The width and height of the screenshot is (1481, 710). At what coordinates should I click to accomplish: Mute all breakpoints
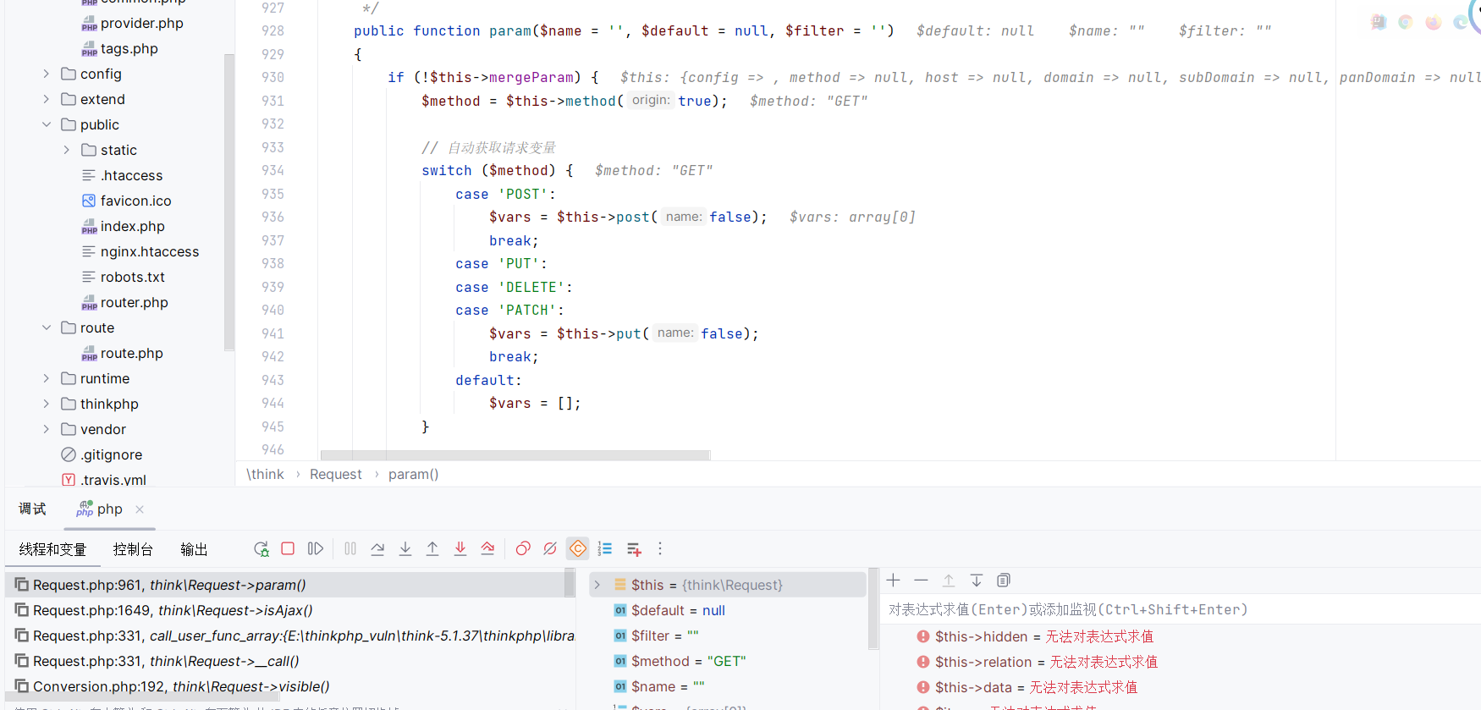[550, 548]
